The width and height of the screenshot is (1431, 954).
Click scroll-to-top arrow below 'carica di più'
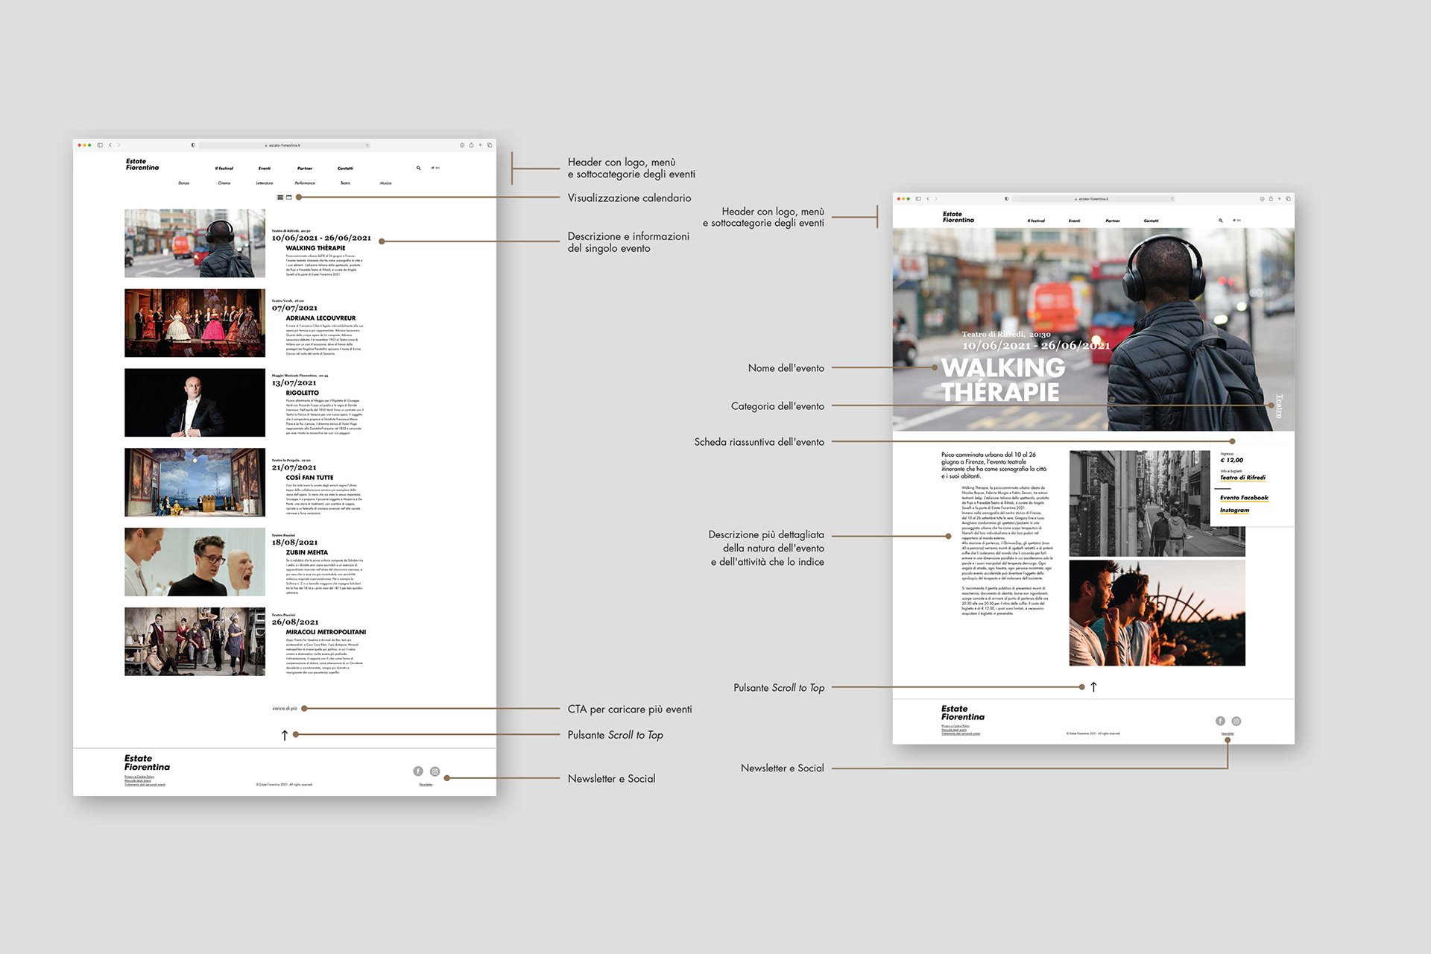285,735
